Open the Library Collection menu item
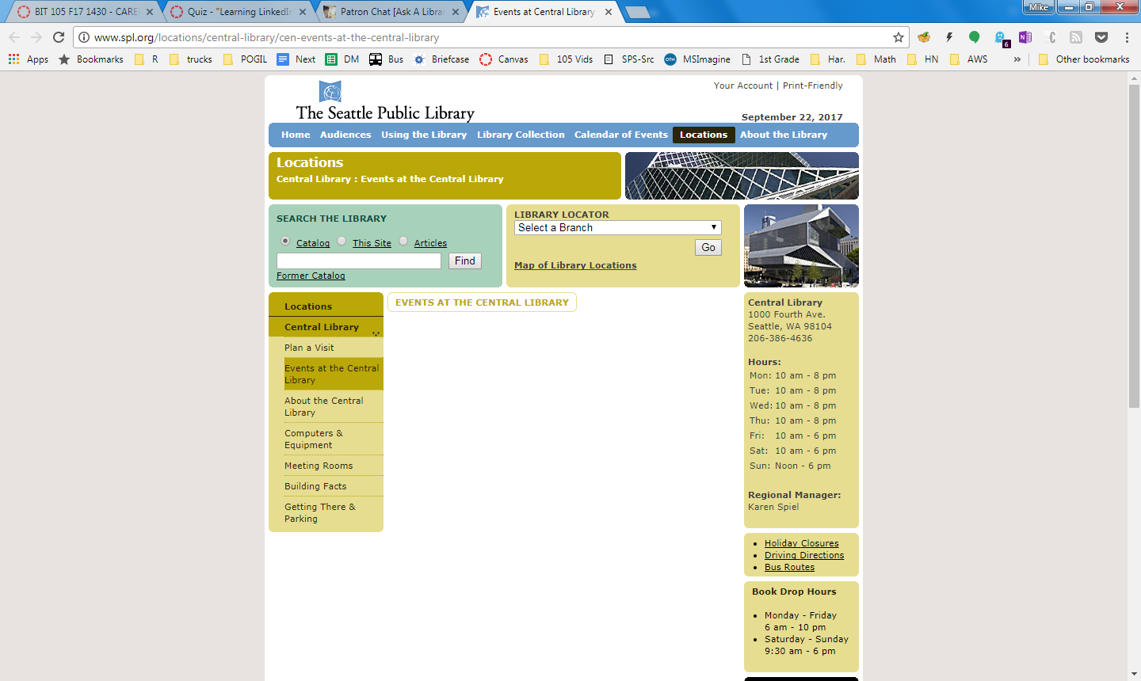 click(x=521, y=135)
